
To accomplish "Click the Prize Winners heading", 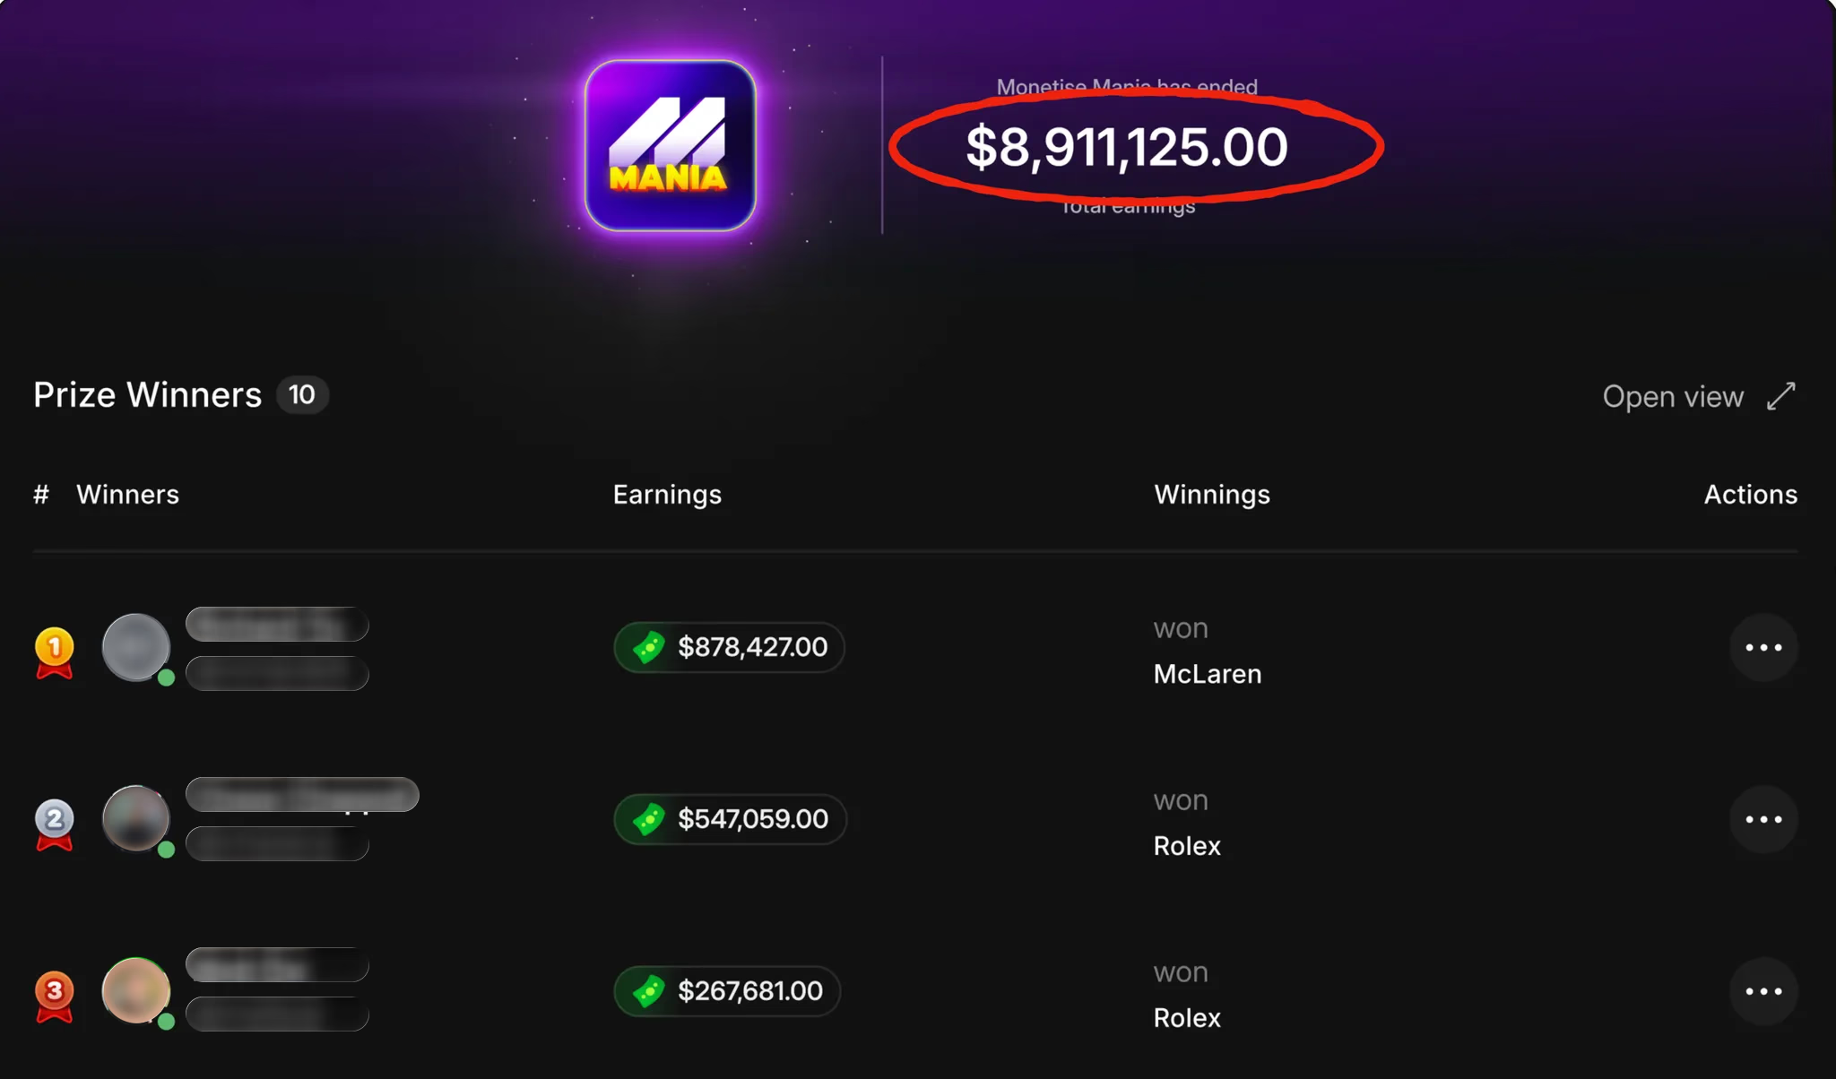I will click(x=147, y=394).
